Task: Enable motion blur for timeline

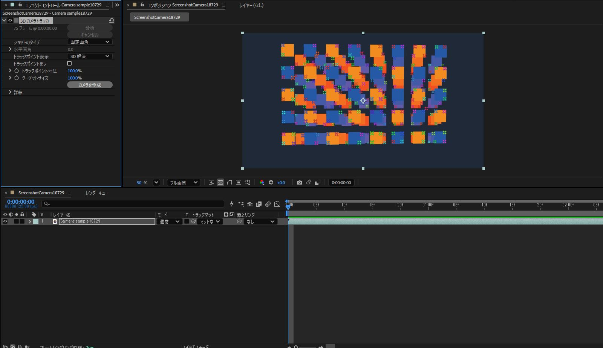Action: click(x=268, y=204)
